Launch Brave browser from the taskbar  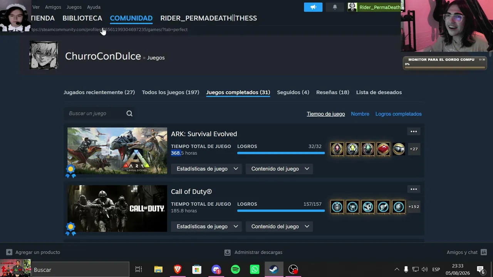[x=178, y=270]
